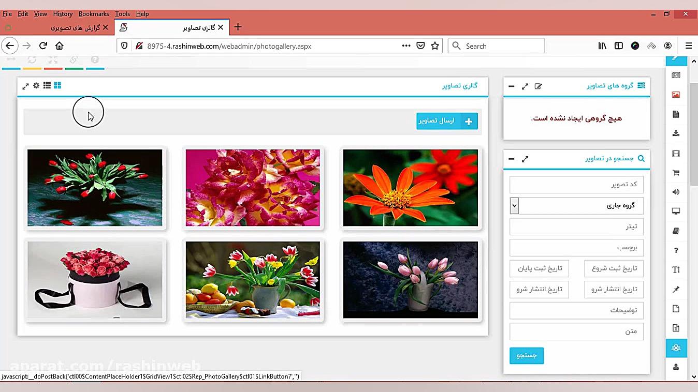698x392 pixels.
Task: Open the text document sidebar icon
Action: [x=676, y=114]
